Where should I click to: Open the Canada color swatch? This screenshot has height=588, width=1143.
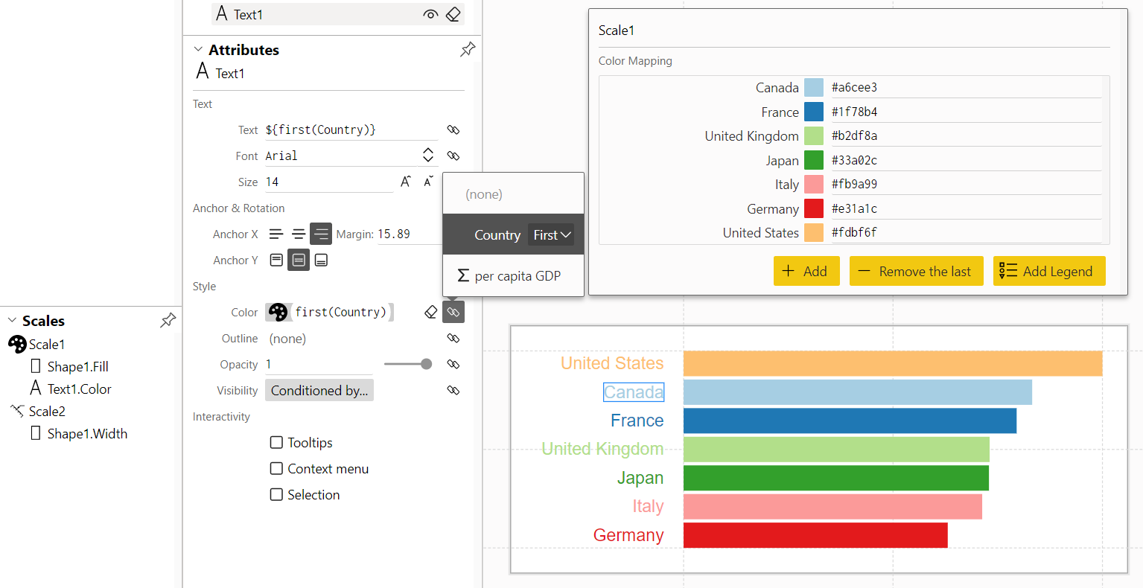point(814,88)
